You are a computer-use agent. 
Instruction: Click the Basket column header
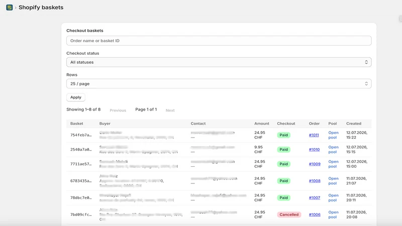click(77, 124)
